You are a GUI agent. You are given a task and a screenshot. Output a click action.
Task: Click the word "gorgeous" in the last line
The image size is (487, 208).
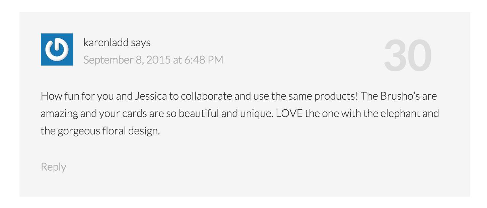click(x=79, y=131)
